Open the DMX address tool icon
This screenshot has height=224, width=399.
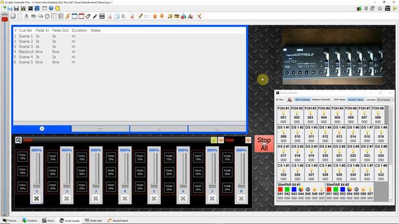(x=37, y=8)
